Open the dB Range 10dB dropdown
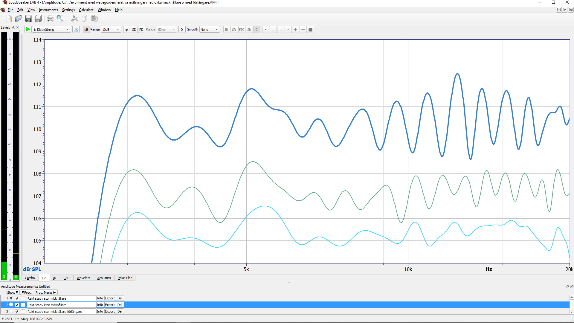Viewport: 574px width, 323px height. [x=111, y=29]
